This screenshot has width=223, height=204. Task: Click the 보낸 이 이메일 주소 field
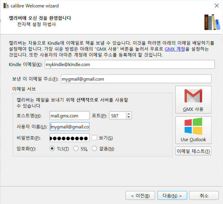(136, 79)
